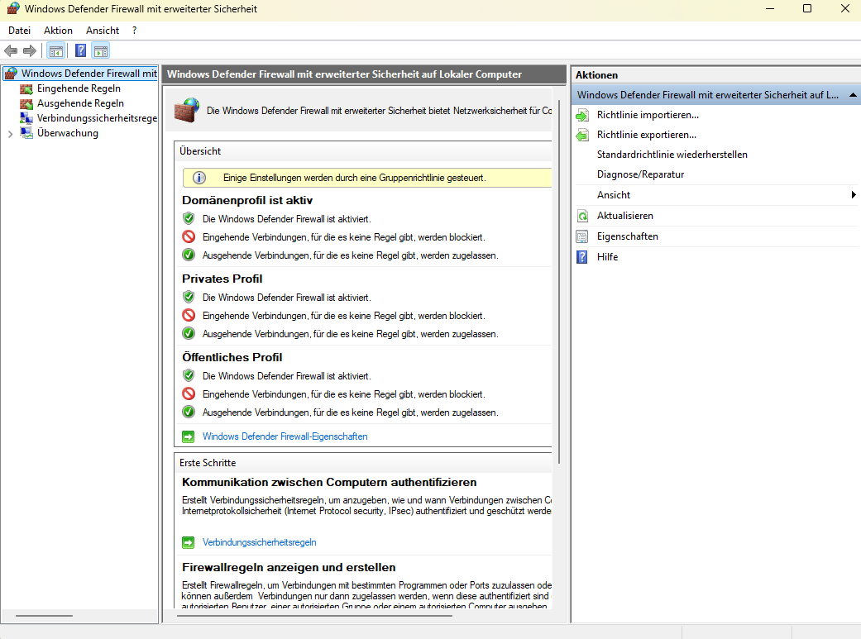The height and width of the screenshot is (639, 861).
Task: Click green arrow icon beside Firewall-Eigenschaften link
Action: [x=189, y=436]
